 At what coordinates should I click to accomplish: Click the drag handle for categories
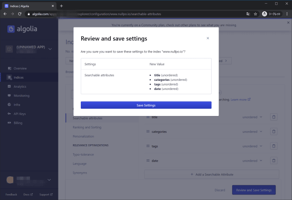click(x=148, y=132)
